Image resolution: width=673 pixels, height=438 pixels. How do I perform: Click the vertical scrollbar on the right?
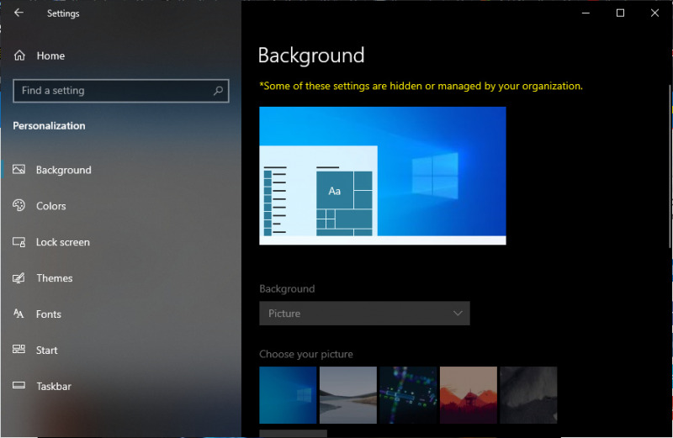click(670, 166)
